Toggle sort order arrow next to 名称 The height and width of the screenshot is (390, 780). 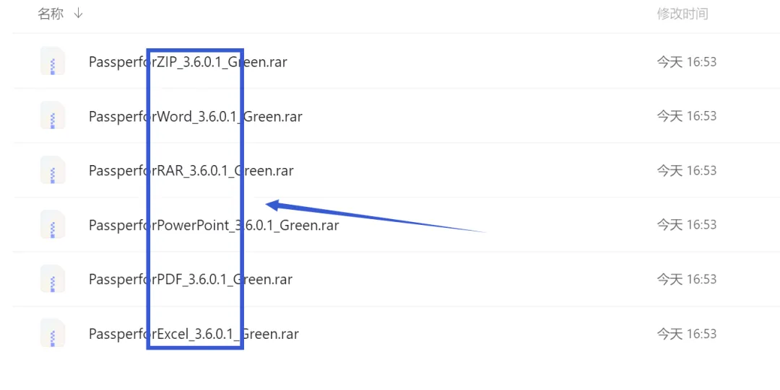pos(78,14)
